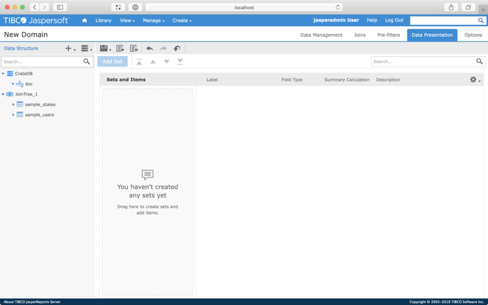Click Move to Top arrow icon
Image resolution: width=488 pixels, height=305 pixels.
coord(139,62)
